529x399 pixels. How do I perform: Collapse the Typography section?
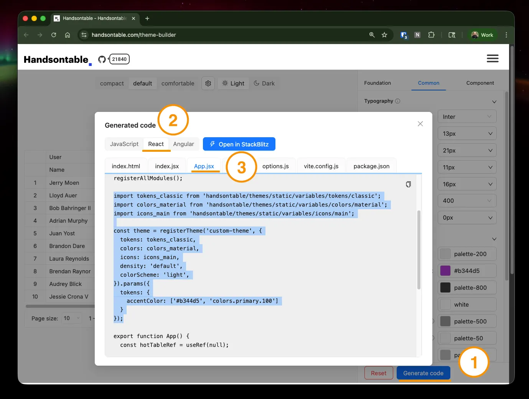click(494, 102)
